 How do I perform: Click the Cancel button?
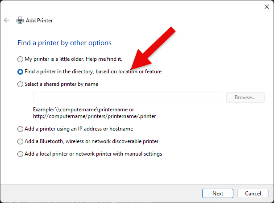[253, 193]
